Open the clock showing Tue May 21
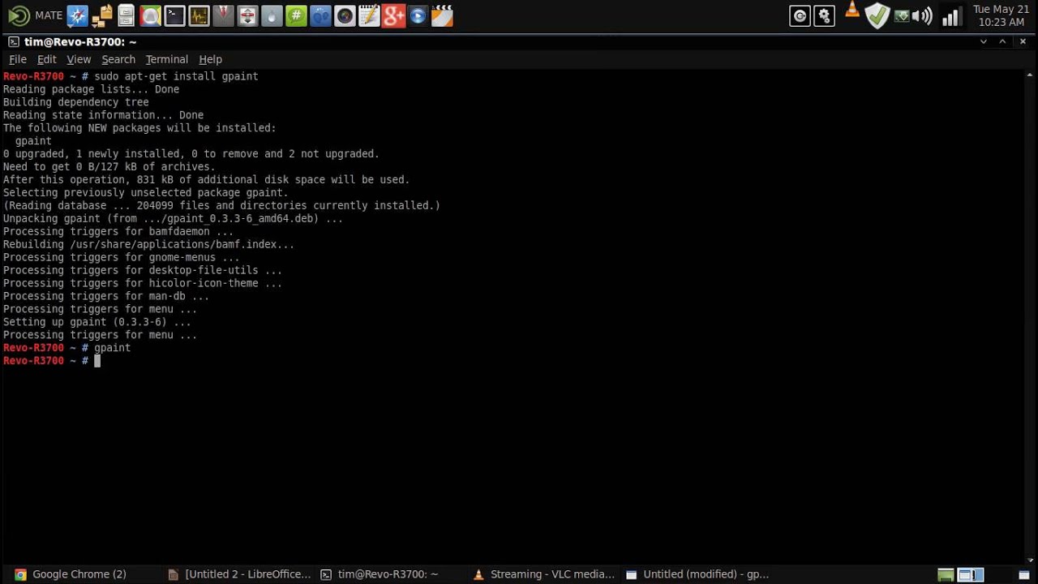This screenshot has width=1038, height=584. [1001, 15]
